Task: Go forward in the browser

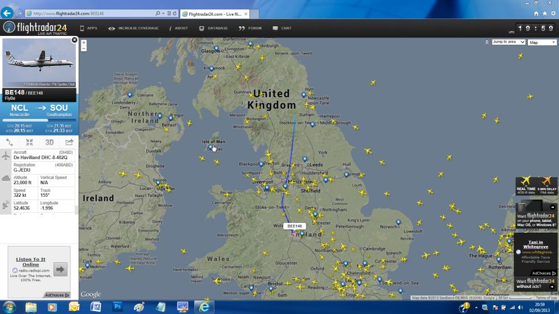Action: coord(19,14)
